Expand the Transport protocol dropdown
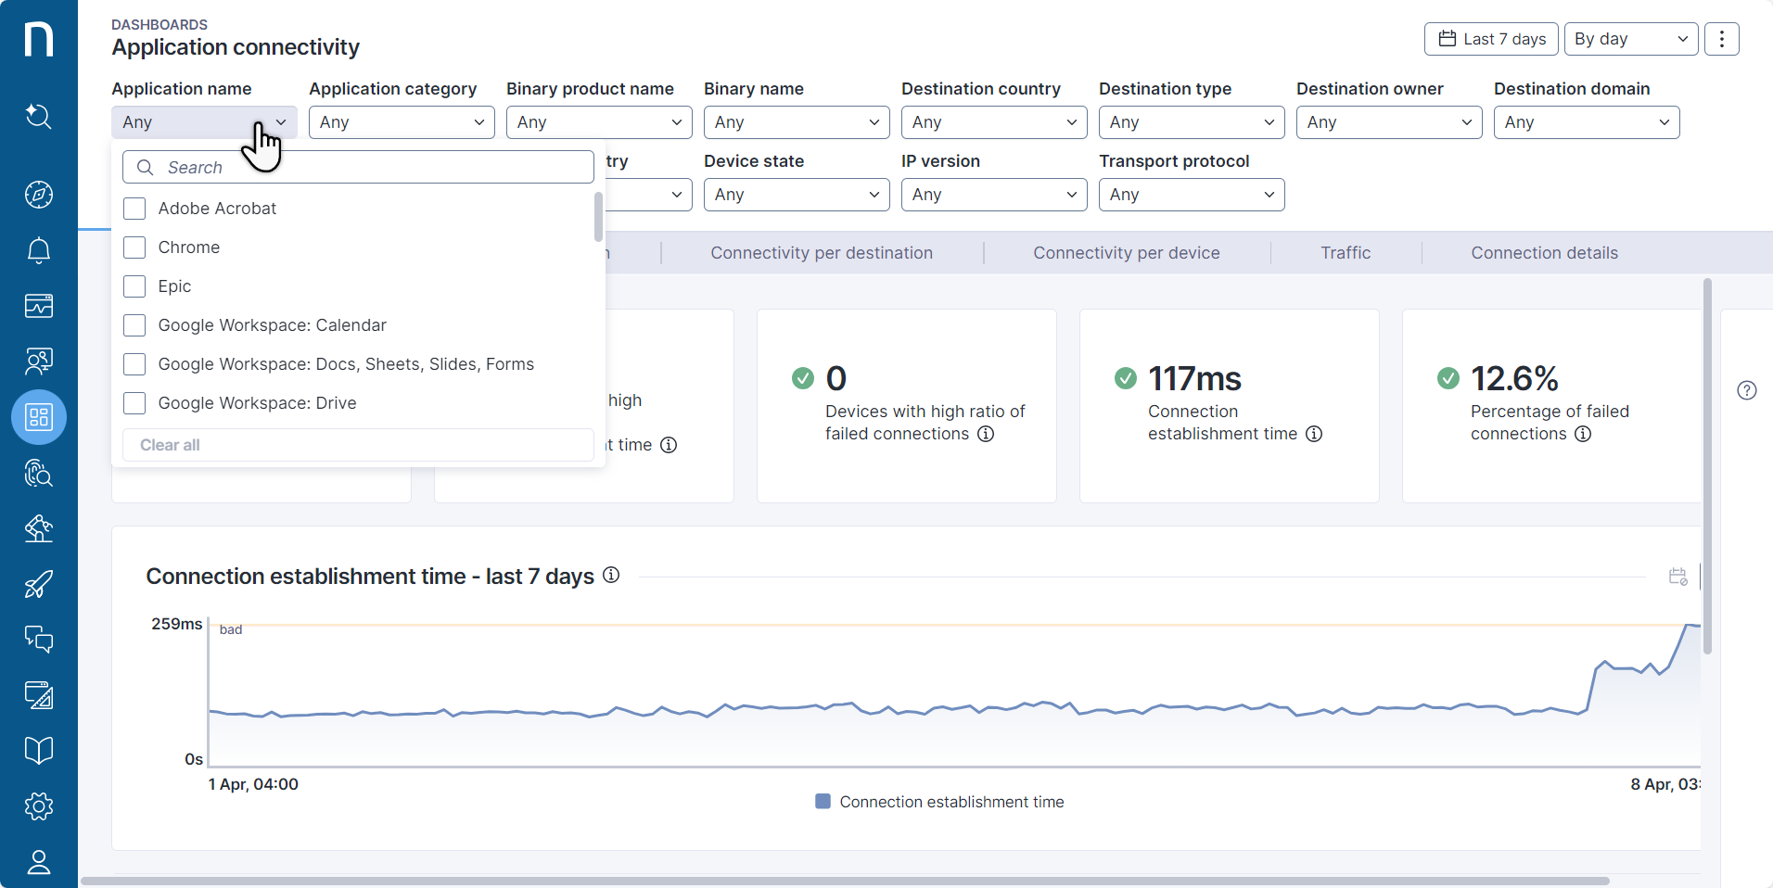 1191,195
